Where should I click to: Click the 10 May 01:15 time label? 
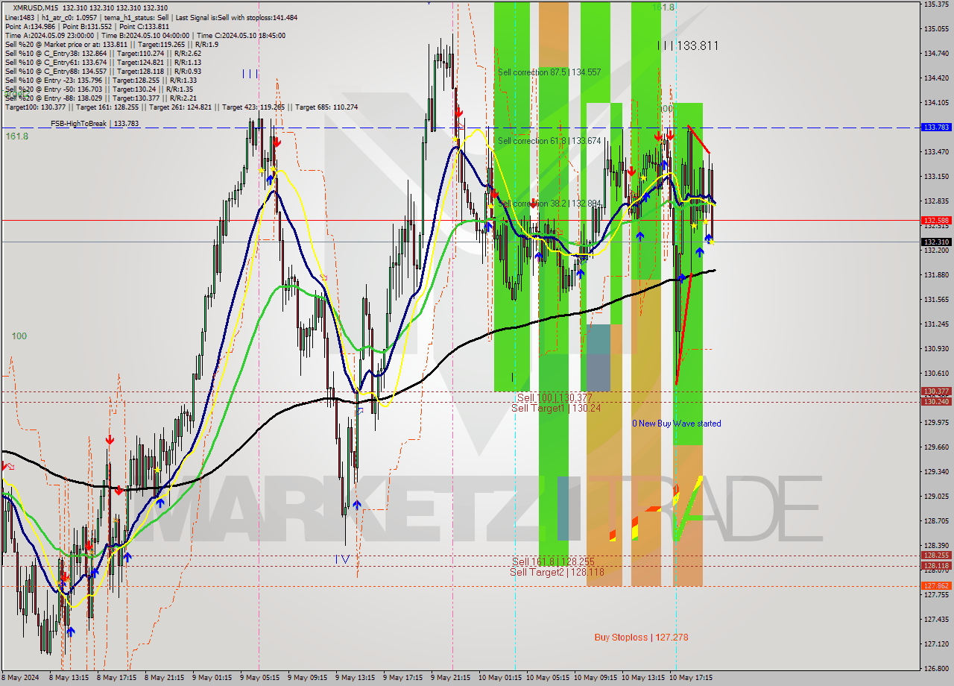pos(499,678)
